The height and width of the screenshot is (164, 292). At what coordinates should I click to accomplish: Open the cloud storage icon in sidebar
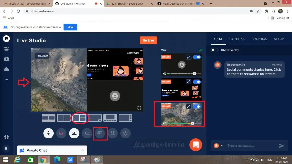6,69
